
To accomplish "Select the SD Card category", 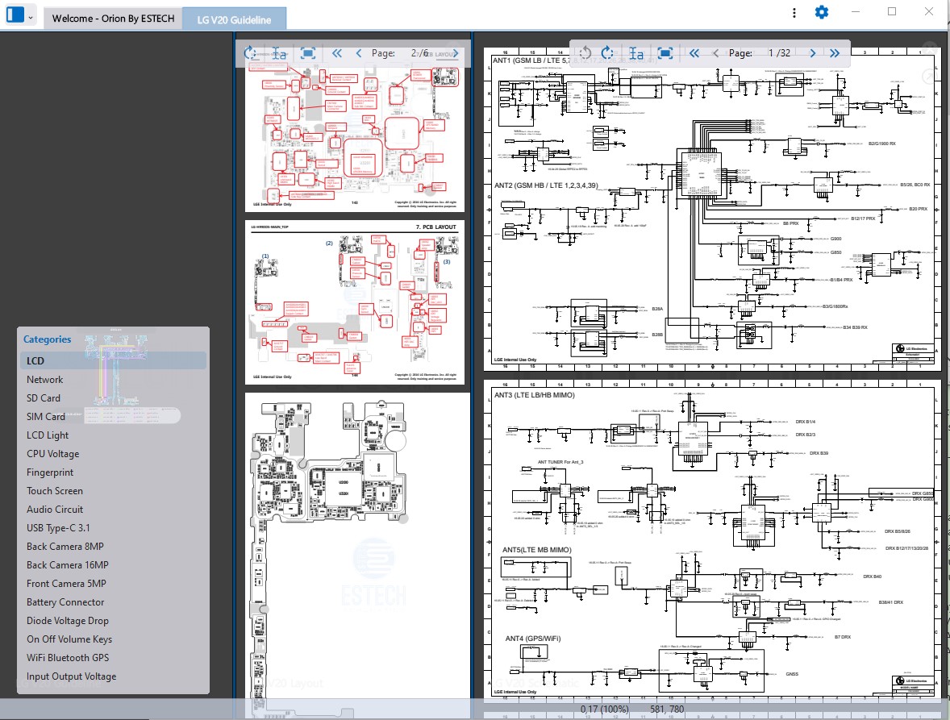I will point(113,398).
